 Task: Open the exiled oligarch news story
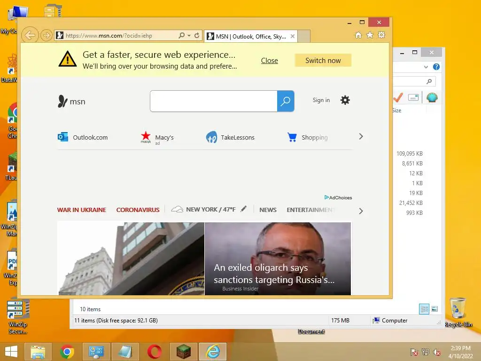278,259
